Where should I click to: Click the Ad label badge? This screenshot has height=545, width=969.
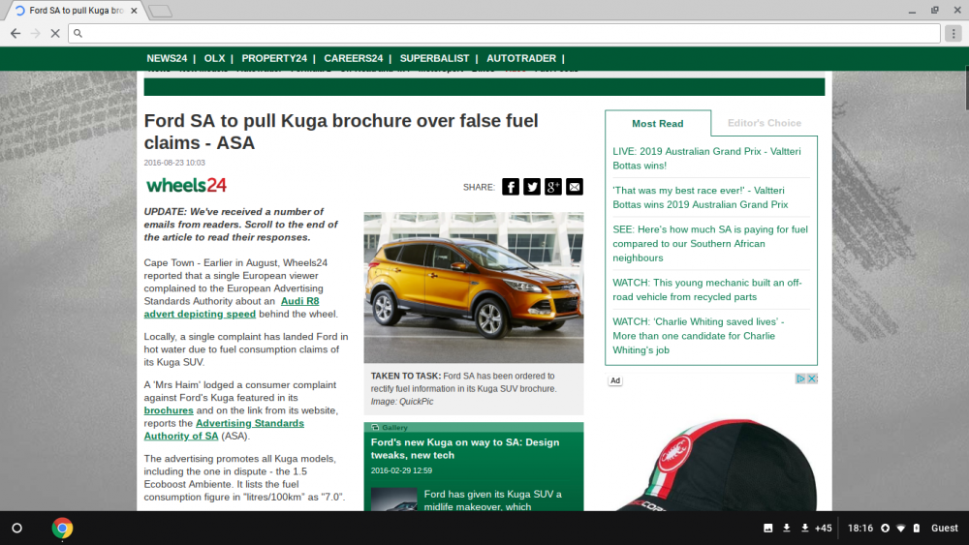pyautogui.click(x=615, y=380)
